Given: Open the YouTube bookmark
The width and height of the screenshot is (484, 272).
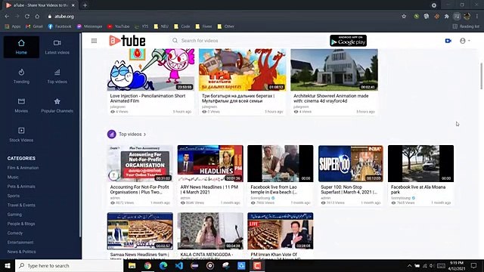Looking at the screenshot, I should click(x=119, y=26).
